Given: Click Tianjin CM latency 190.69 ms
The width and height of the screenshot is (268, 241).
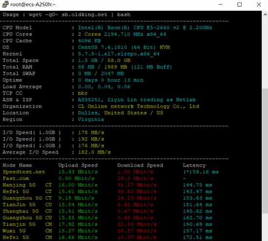Looking at the screenshot, I should pos(197,224).
